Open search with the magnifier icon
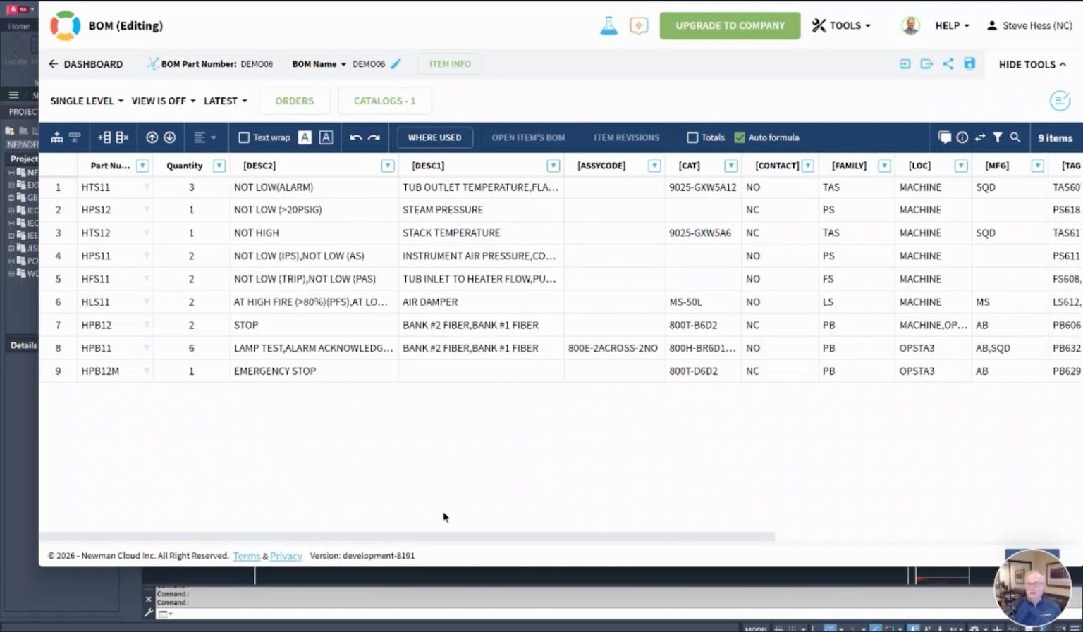Screen dimensions: 1083x632 (x=1015, y=137)
